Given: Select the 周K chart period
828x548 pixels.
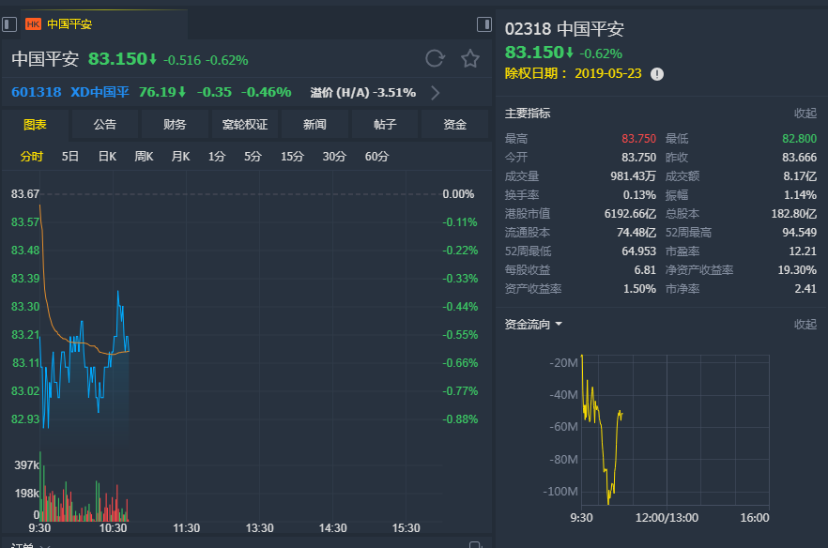Looking at the screenshot, I should tap(144, 157).
